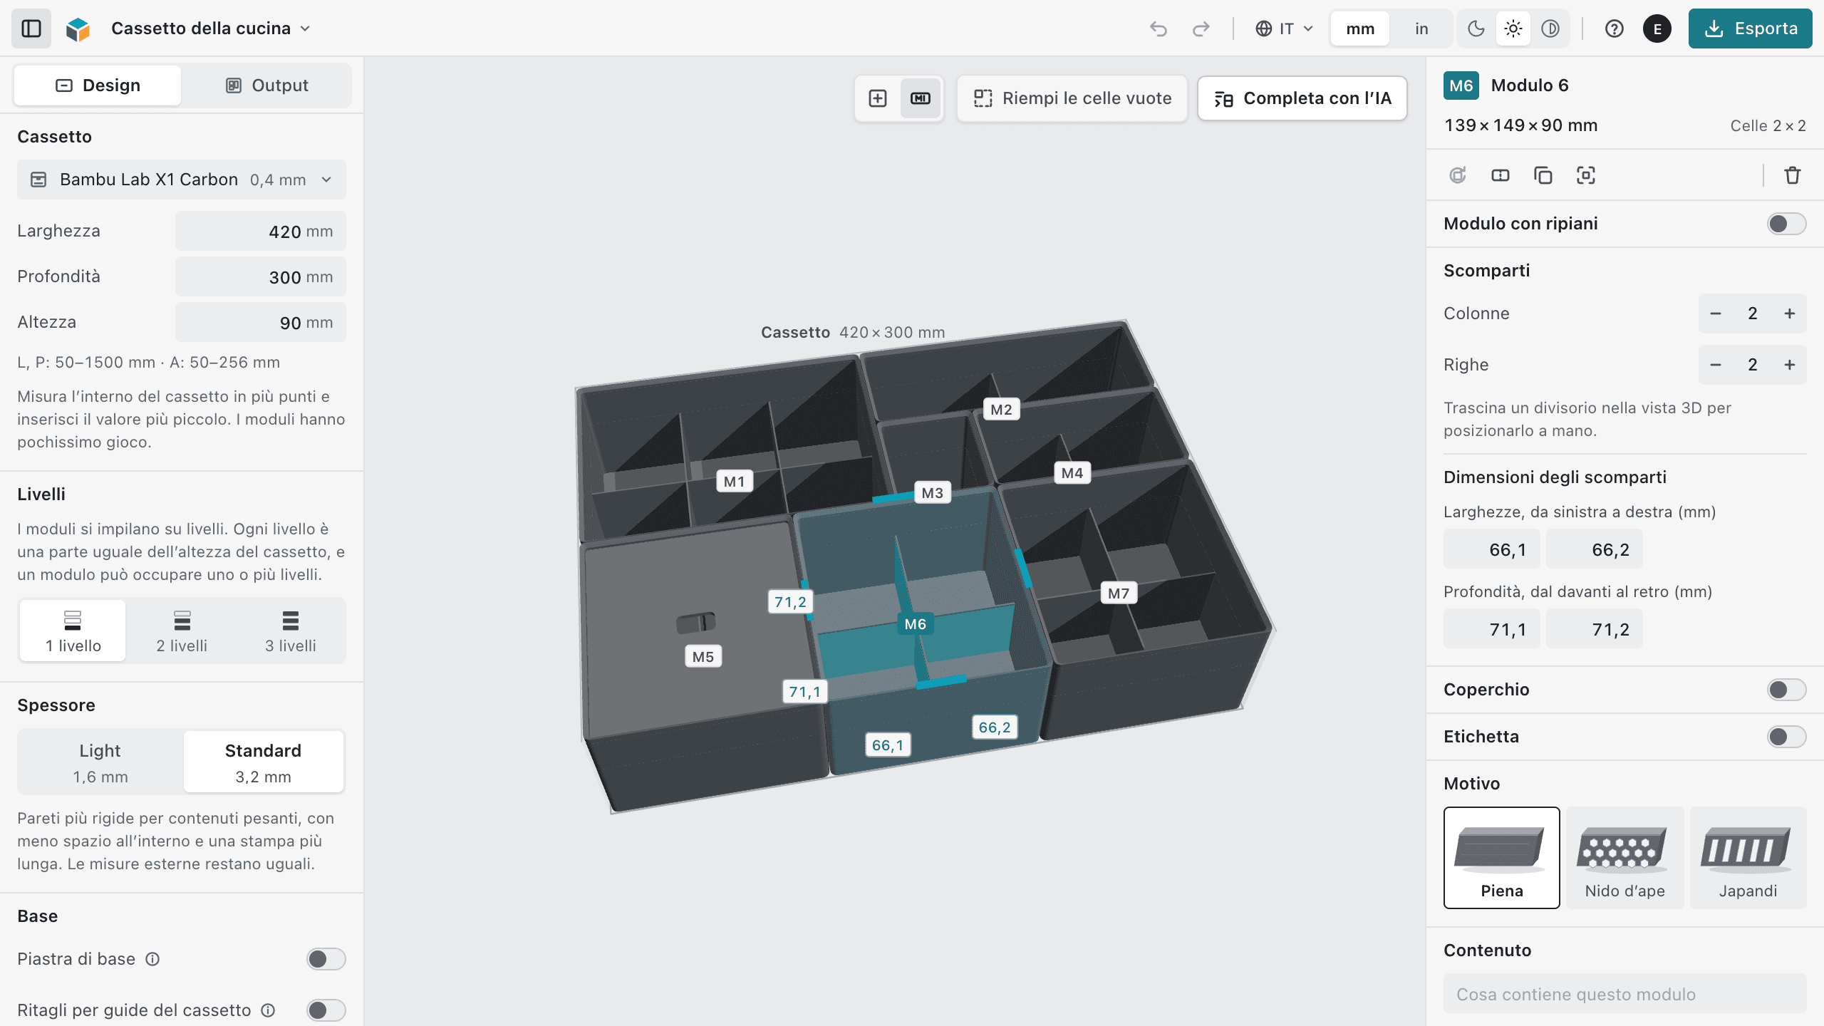This screenshot has width=1824, height=1026.
Task: Redo the last action
Action: [x=1201, y=28]
